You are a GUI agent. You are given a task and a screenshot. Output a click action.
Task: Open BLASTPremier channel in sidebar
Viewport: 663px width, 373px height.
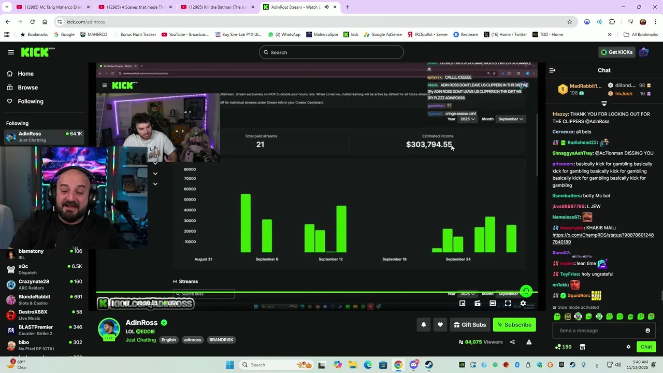tap(44, 330)
